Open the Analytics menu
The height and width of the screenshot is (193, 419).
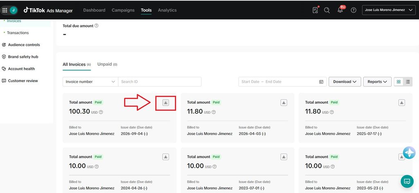tap(167, 10)
